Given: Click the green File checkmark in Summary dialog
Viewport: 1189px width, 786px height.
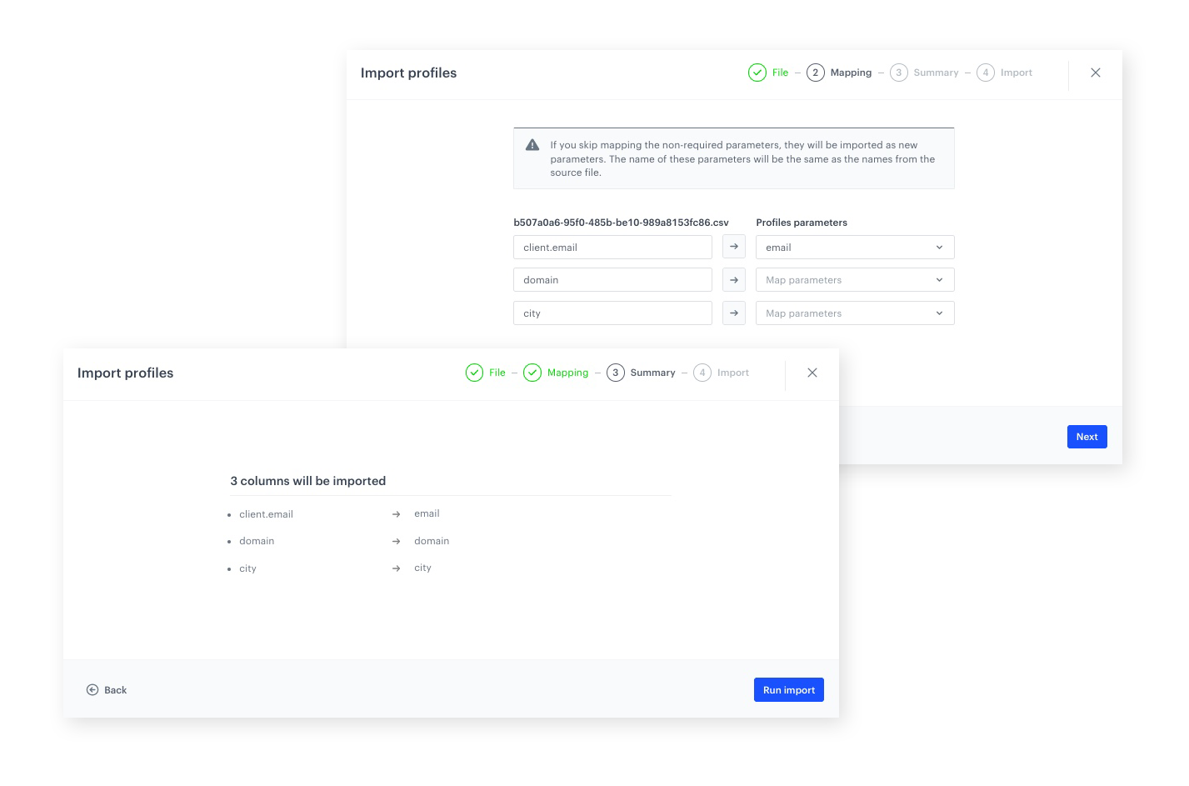Looking at the screenshot, I should (x=474, y=373).
